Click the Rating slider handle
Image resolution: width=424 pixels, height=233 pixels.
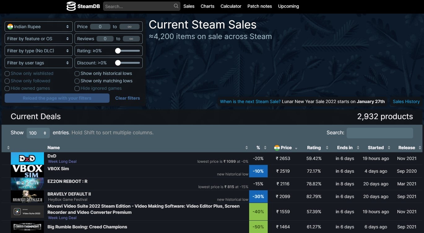(x=118, y=51)
